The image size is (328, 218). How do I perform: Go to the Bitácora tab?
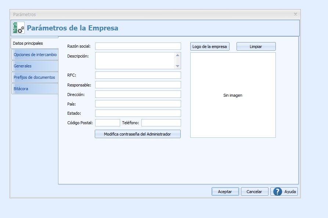click(35, 89)
